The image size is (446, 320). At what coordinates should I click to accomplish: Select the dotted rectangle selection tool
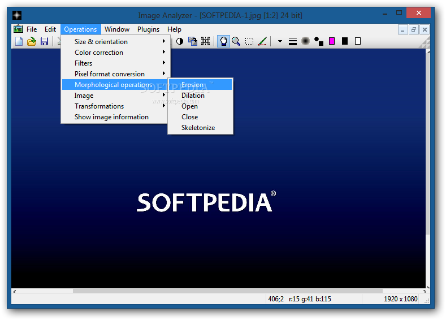pos(249,41)
